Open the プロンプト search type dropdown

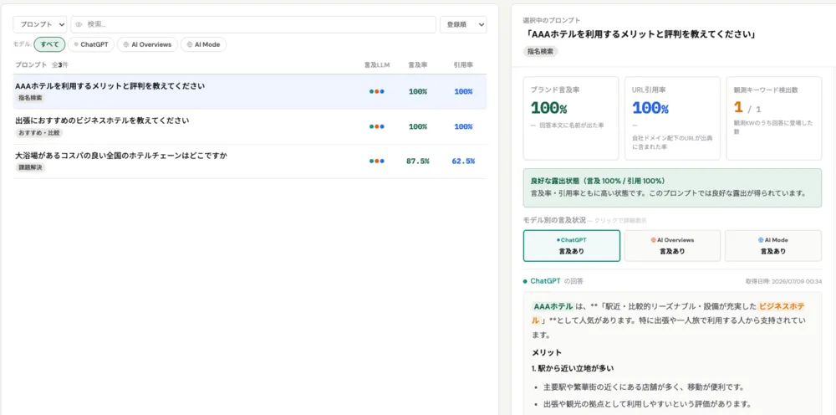40,24
